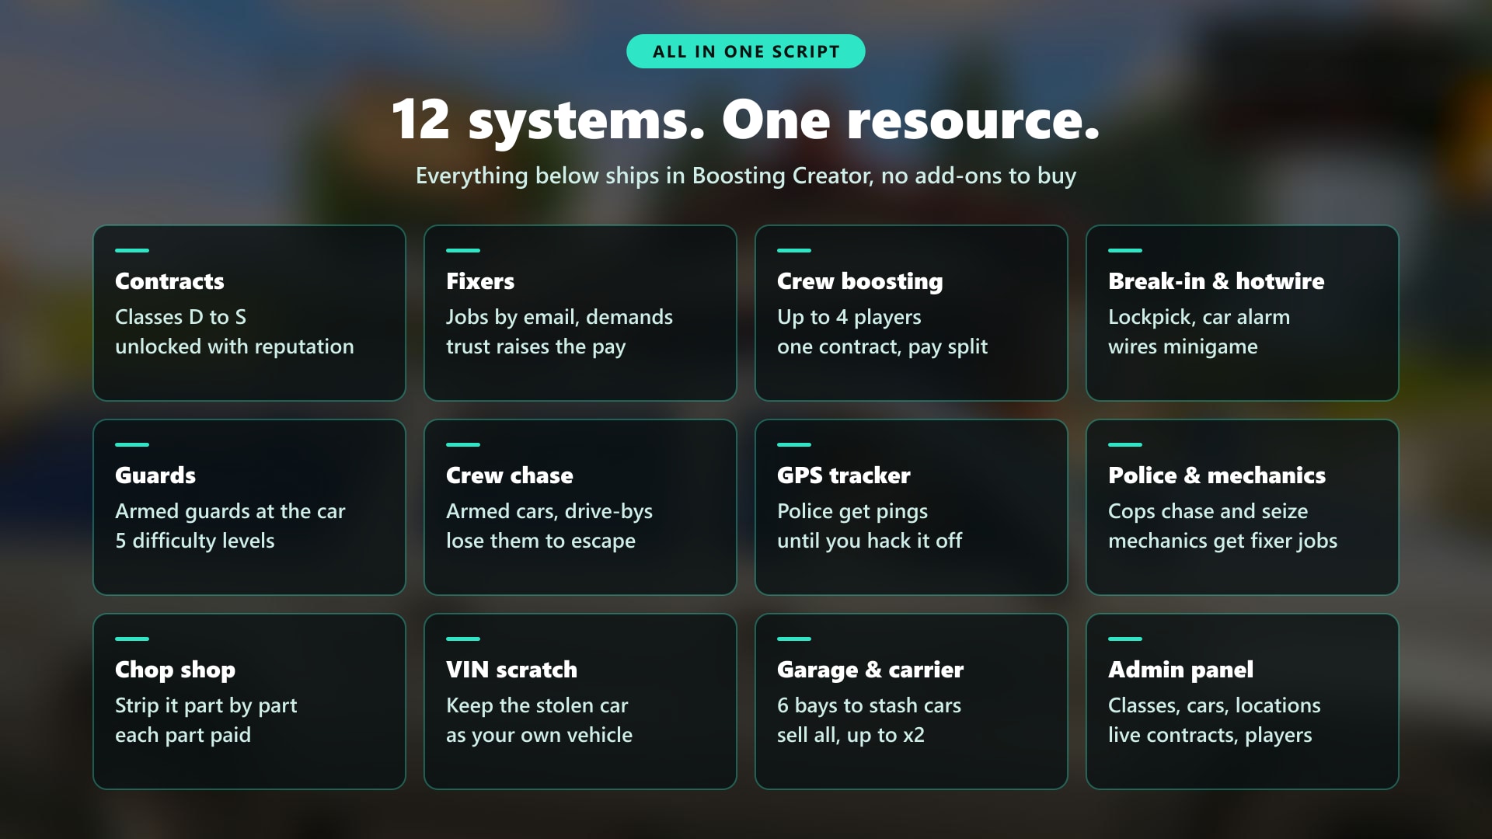Screen dimensions: 1492x839
Task: Open the Garage & carrier heading
Action: coord(870,670)
